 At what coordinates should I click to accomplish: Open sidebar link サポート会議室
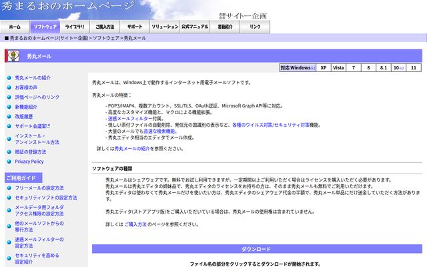tap(31, 126)
